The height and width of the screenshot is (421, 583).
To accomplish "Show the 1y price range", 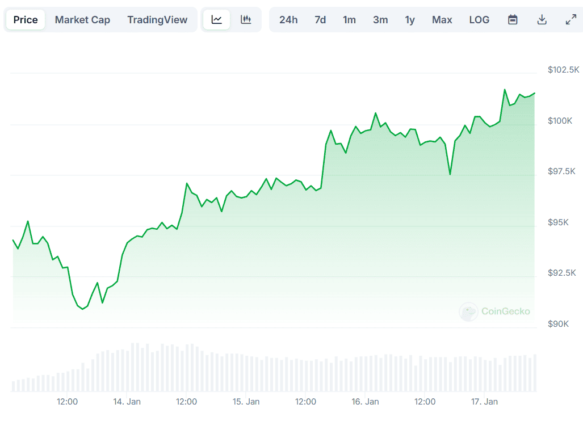I will (x=410, y=20).
